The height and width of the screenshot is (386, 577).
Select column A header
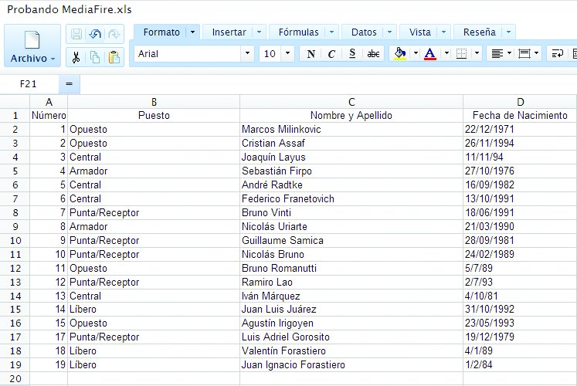[49, 102]
